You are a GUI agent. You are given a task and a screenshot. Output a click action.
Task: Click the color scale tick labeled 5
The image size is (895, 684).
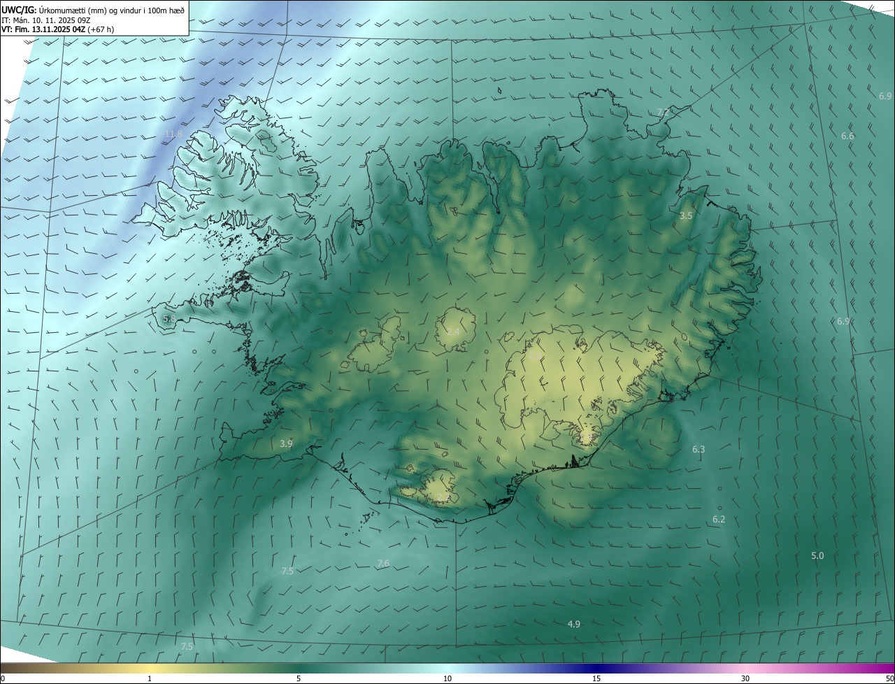pos(299,678)
